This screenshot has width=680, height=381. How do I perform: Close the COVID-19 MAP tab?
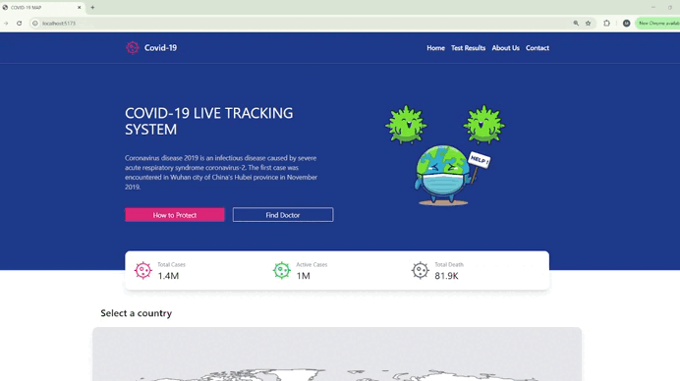pyautogui.click(x=79, y=8)
